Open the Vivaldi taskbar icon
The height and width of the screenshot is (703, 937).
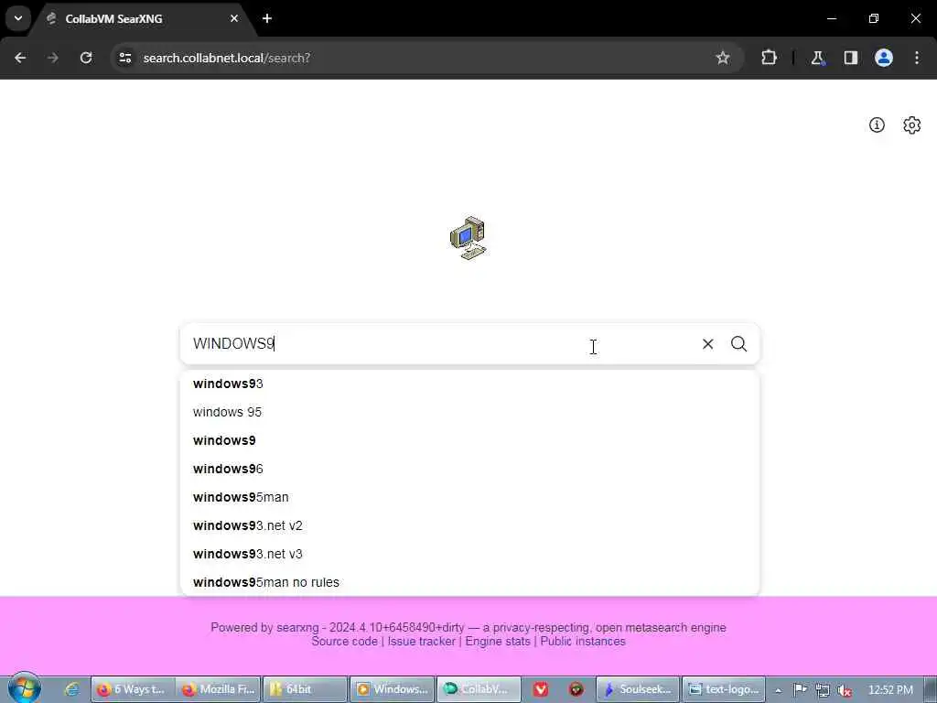(x=541, y=689)
